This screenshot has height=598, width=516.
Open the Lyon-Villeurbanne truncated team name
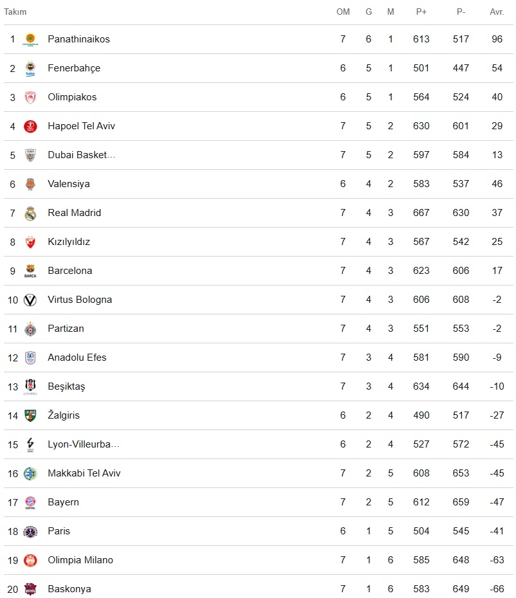84,444
